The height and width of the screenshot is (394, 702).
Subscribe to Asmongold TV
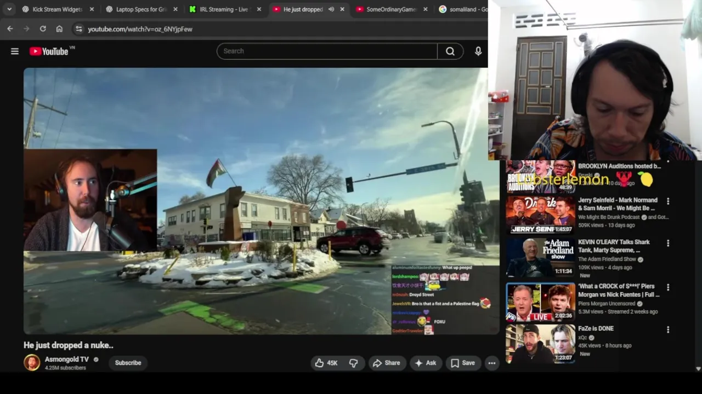(128, 363)
